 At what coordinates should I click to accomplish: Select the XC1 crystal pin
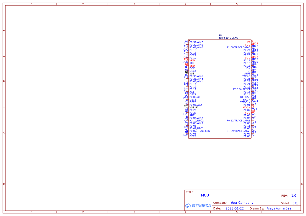[191, 92]
